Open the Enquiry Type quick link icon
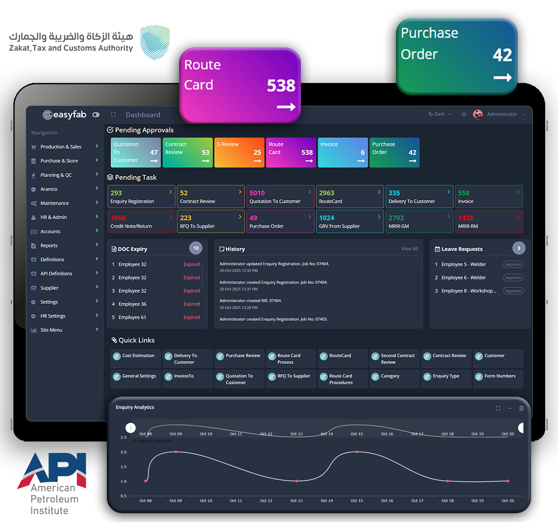This screenshot has width=558, height=522. point(427,376)
